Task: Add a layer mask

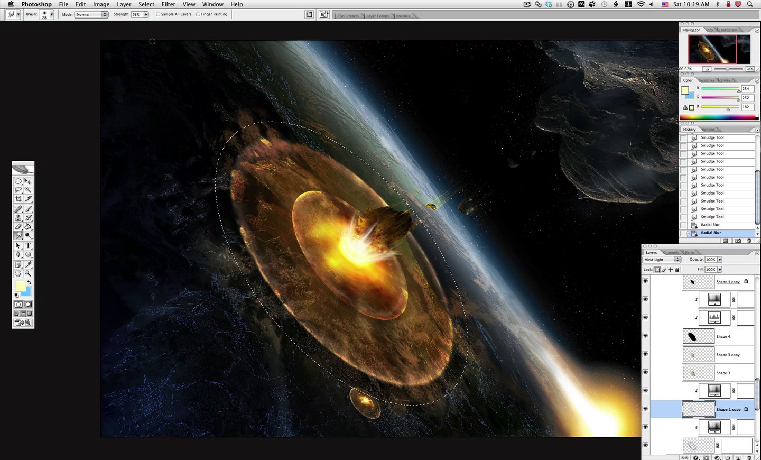Action: [707, 457]
